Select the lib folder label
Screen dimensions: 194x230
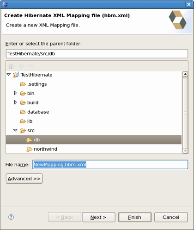tap(30, 121)
